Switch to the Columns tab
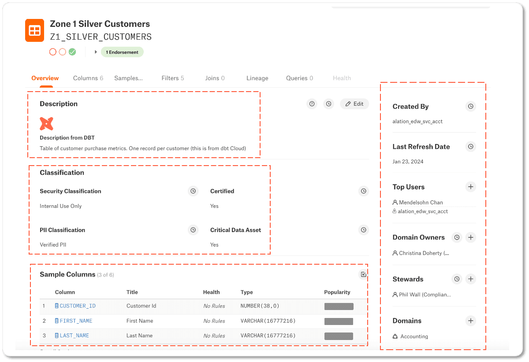This screenshot has height=362, width=529. coord(88,78)
